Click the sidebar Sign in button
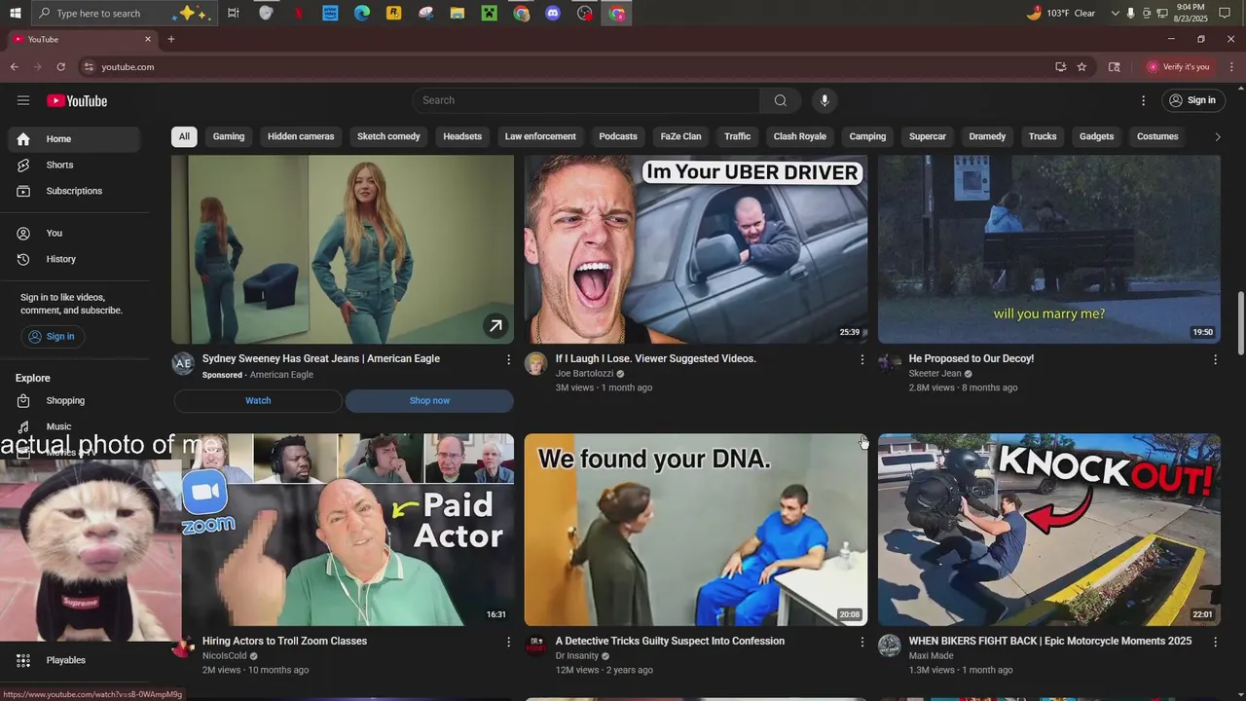 point(52,336)
